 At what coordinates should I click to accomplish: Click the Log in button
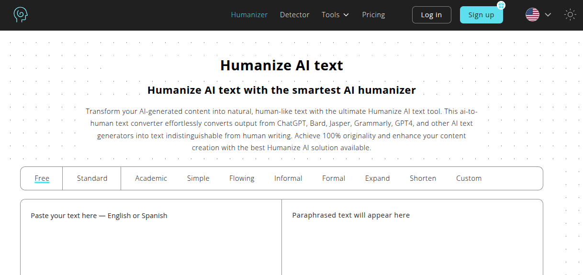click(431, 15)
